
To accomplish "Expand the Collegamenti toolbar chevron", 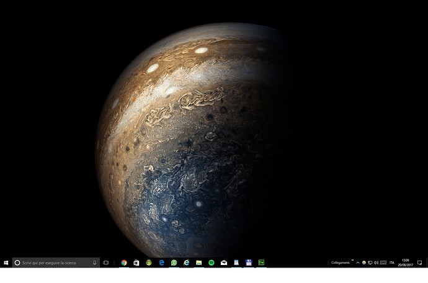I will [x=352, y=260].
